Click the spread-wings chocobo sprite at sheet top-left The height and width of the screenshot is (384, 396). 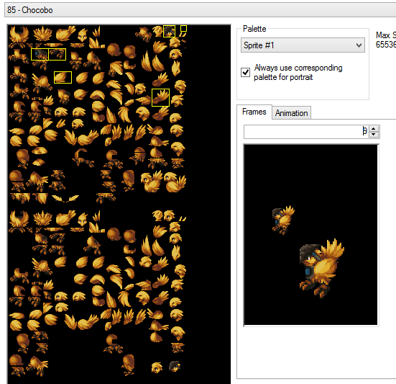tap(19, 35)
